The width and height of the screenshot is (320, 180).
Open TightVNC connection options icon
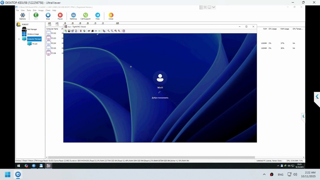tap(72, 31)
